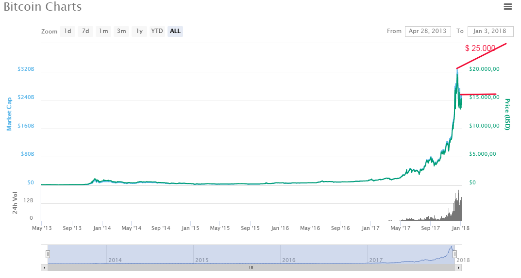Click the Jan '16 axis label
Image resolution: width=521 pixels, height=278 pixels.
(x=280, y=228)
